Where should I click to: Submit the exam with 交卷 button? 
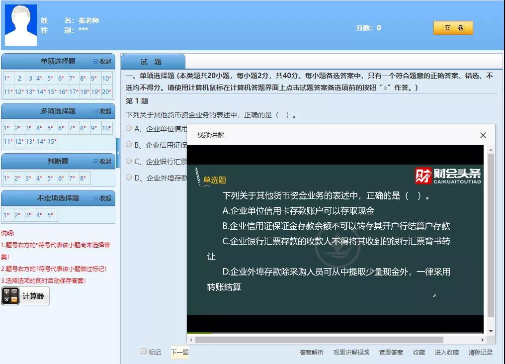click(453, 28)
